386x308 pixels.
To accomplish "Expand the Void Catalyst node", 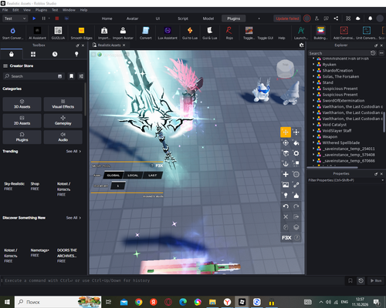I will 313,125.
